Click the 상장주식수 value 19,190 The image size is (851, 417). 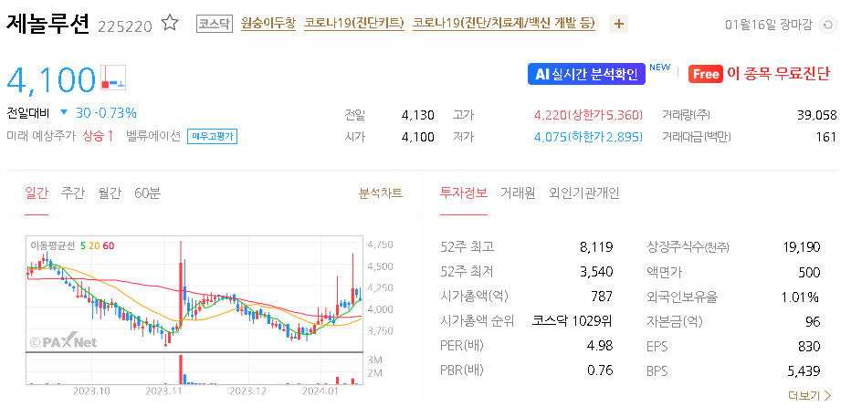pyautogui.click(x=802, y=247)
